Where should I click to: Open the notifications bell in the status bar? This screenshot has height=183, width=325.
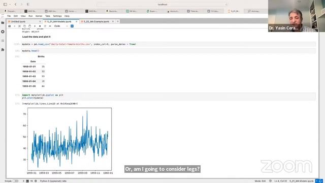coord(320,181)
